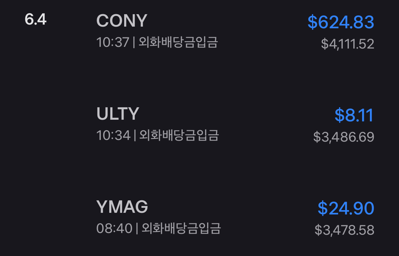The width and height of the screenshot is (399, 256).
Task: Click the separator bar after 08:40
Action: [137, 228]
